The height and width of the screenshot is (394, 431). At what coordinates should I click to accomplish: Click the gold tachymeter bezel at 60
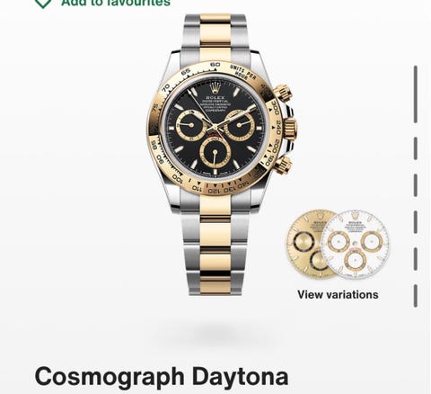coord(215,65)
